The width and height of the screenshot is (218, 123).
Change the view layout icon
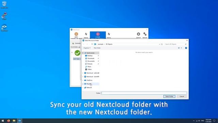coord(179,48)
